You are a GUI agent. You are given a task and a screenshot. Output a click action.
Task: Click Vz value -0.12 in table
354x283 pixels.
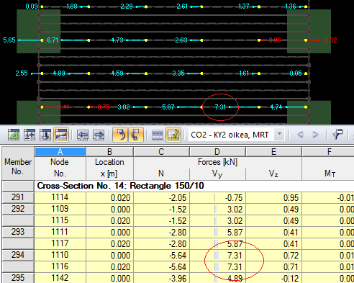point(273,278)
